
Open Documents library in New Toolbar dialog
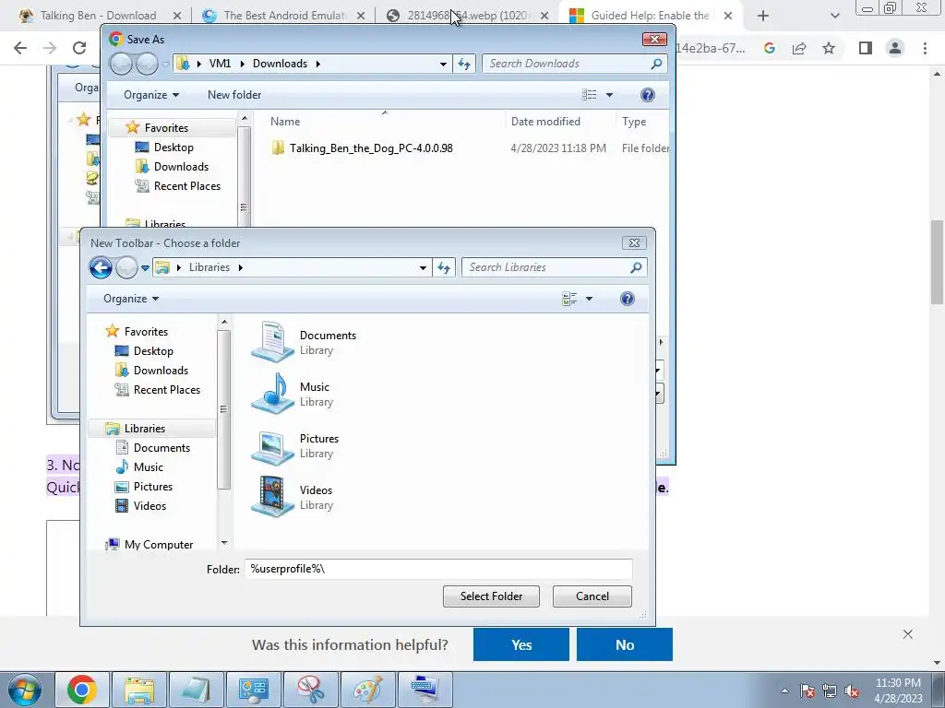coord(305,342)
